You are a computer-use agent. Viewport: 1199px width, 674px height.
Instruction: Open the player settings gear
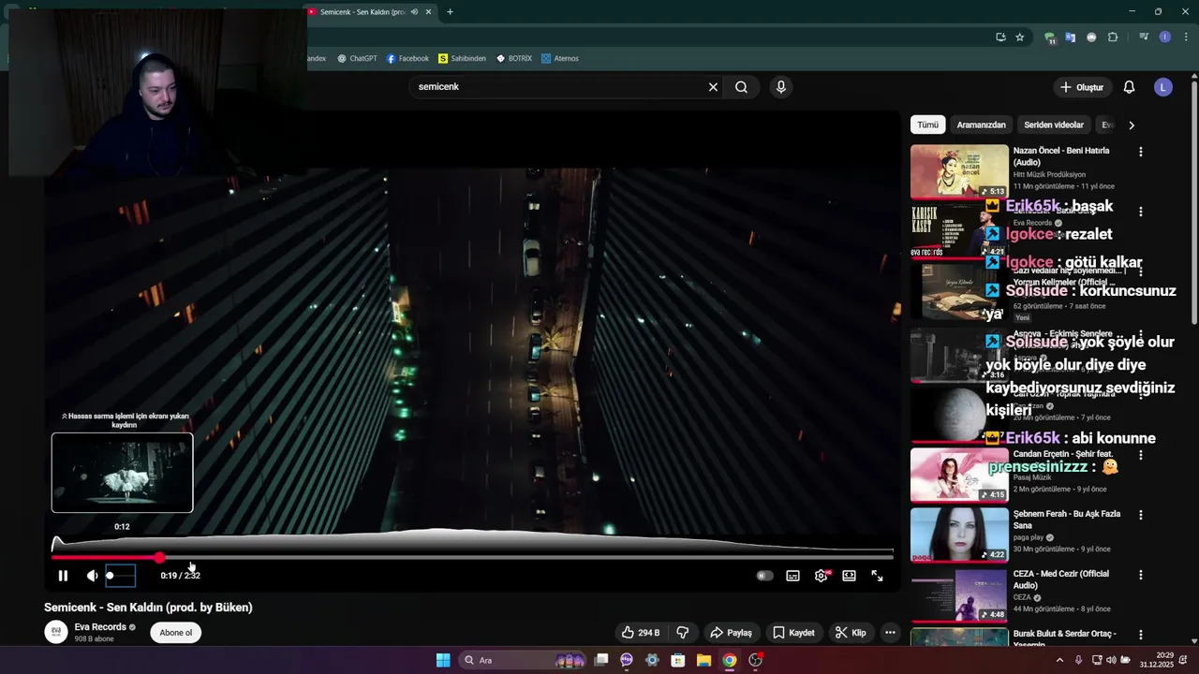(822, 576)
